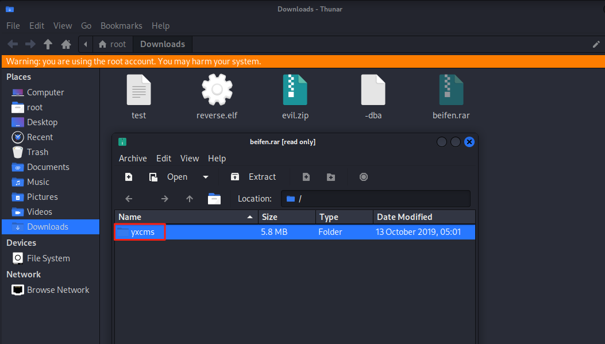Click add folder icon

coord(331,177)
